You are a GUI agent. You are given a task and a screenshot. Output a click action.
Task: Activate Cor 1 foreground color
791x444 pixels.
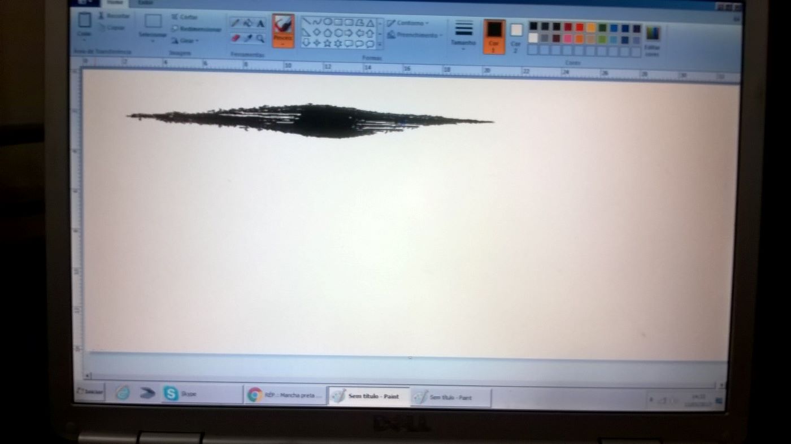tap(494, 37)
